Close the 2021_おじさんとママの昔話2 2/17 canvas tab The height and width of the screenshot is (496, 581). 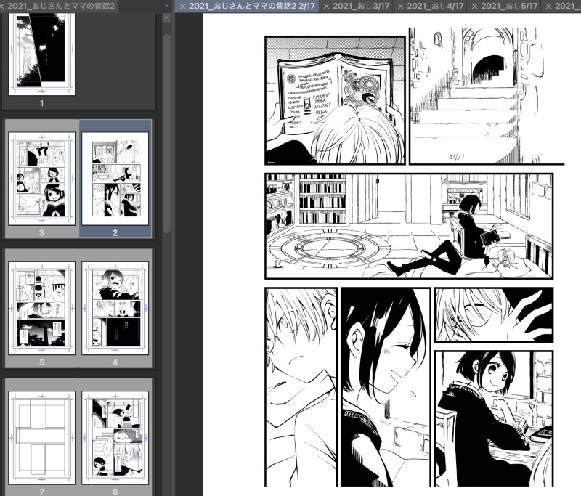182,7
